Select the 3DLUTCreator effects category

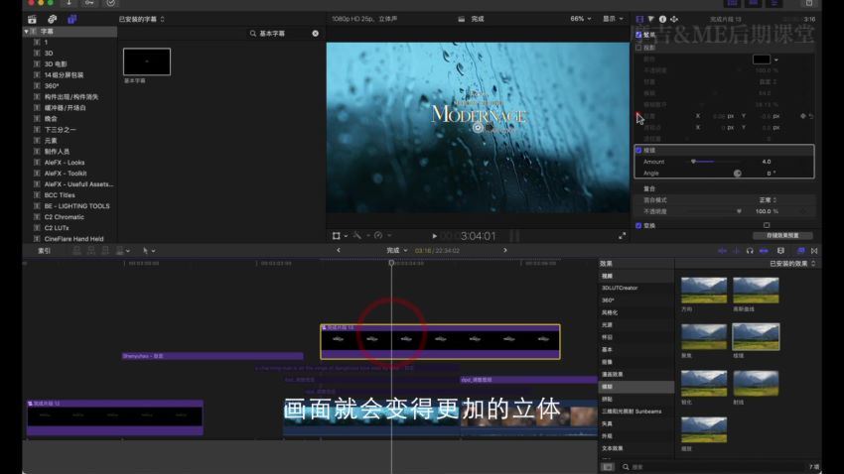click(x=619, y=288)
